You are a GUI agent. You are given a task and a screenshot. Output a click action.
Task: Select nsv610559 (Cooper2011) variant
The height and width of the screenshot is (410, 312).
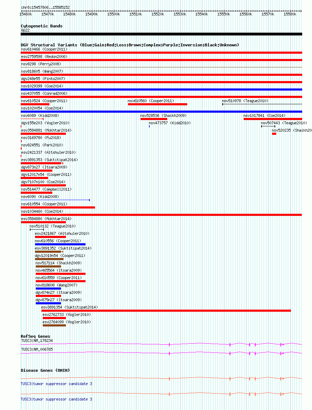coord(59,277)
